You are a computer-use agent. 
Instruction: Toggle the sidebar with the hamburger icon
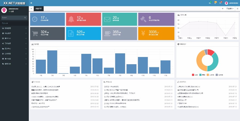[x=31, y=3]
